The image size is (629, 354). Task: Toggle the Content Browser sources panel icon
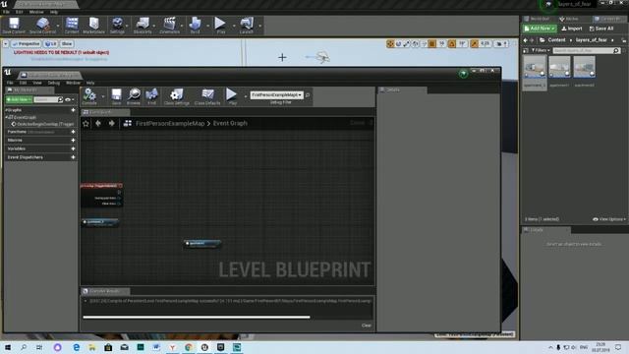click(x=526, y=50)
